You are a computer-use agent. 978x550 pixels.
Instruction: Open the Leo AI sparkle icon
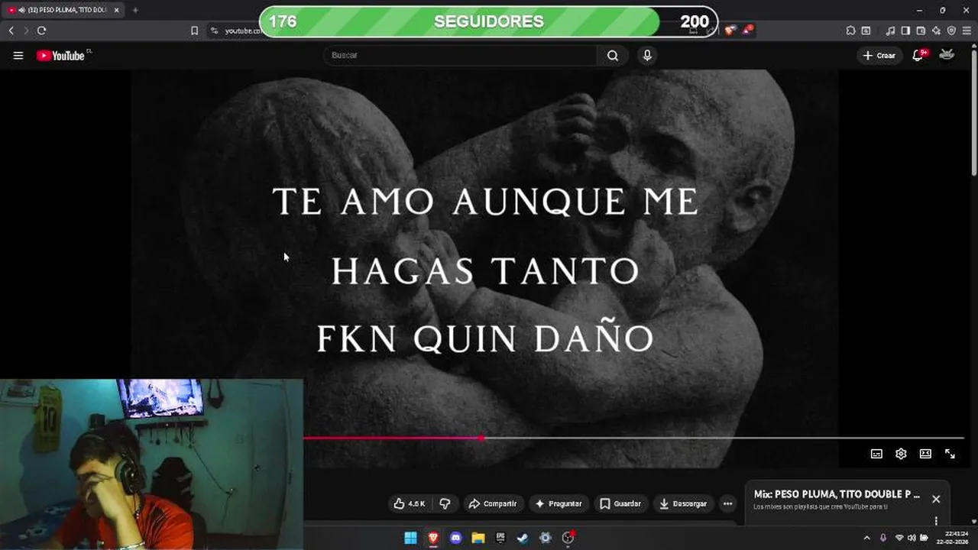click(936, 31)
